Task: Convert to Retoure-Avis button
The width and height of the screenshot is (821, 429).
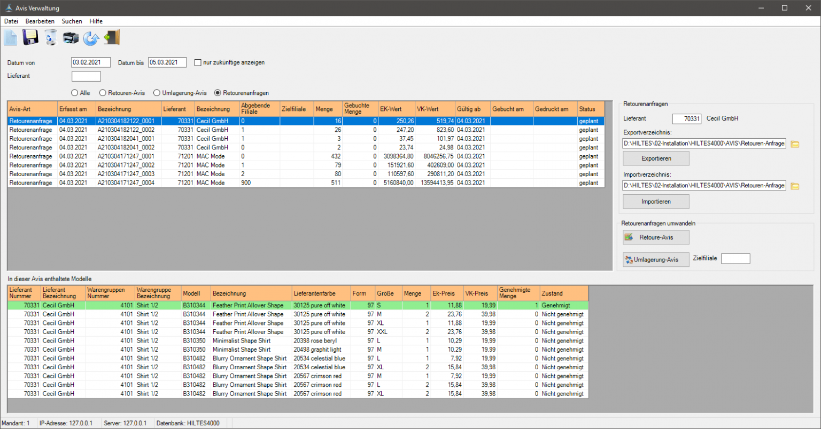Action: (656, 237)
